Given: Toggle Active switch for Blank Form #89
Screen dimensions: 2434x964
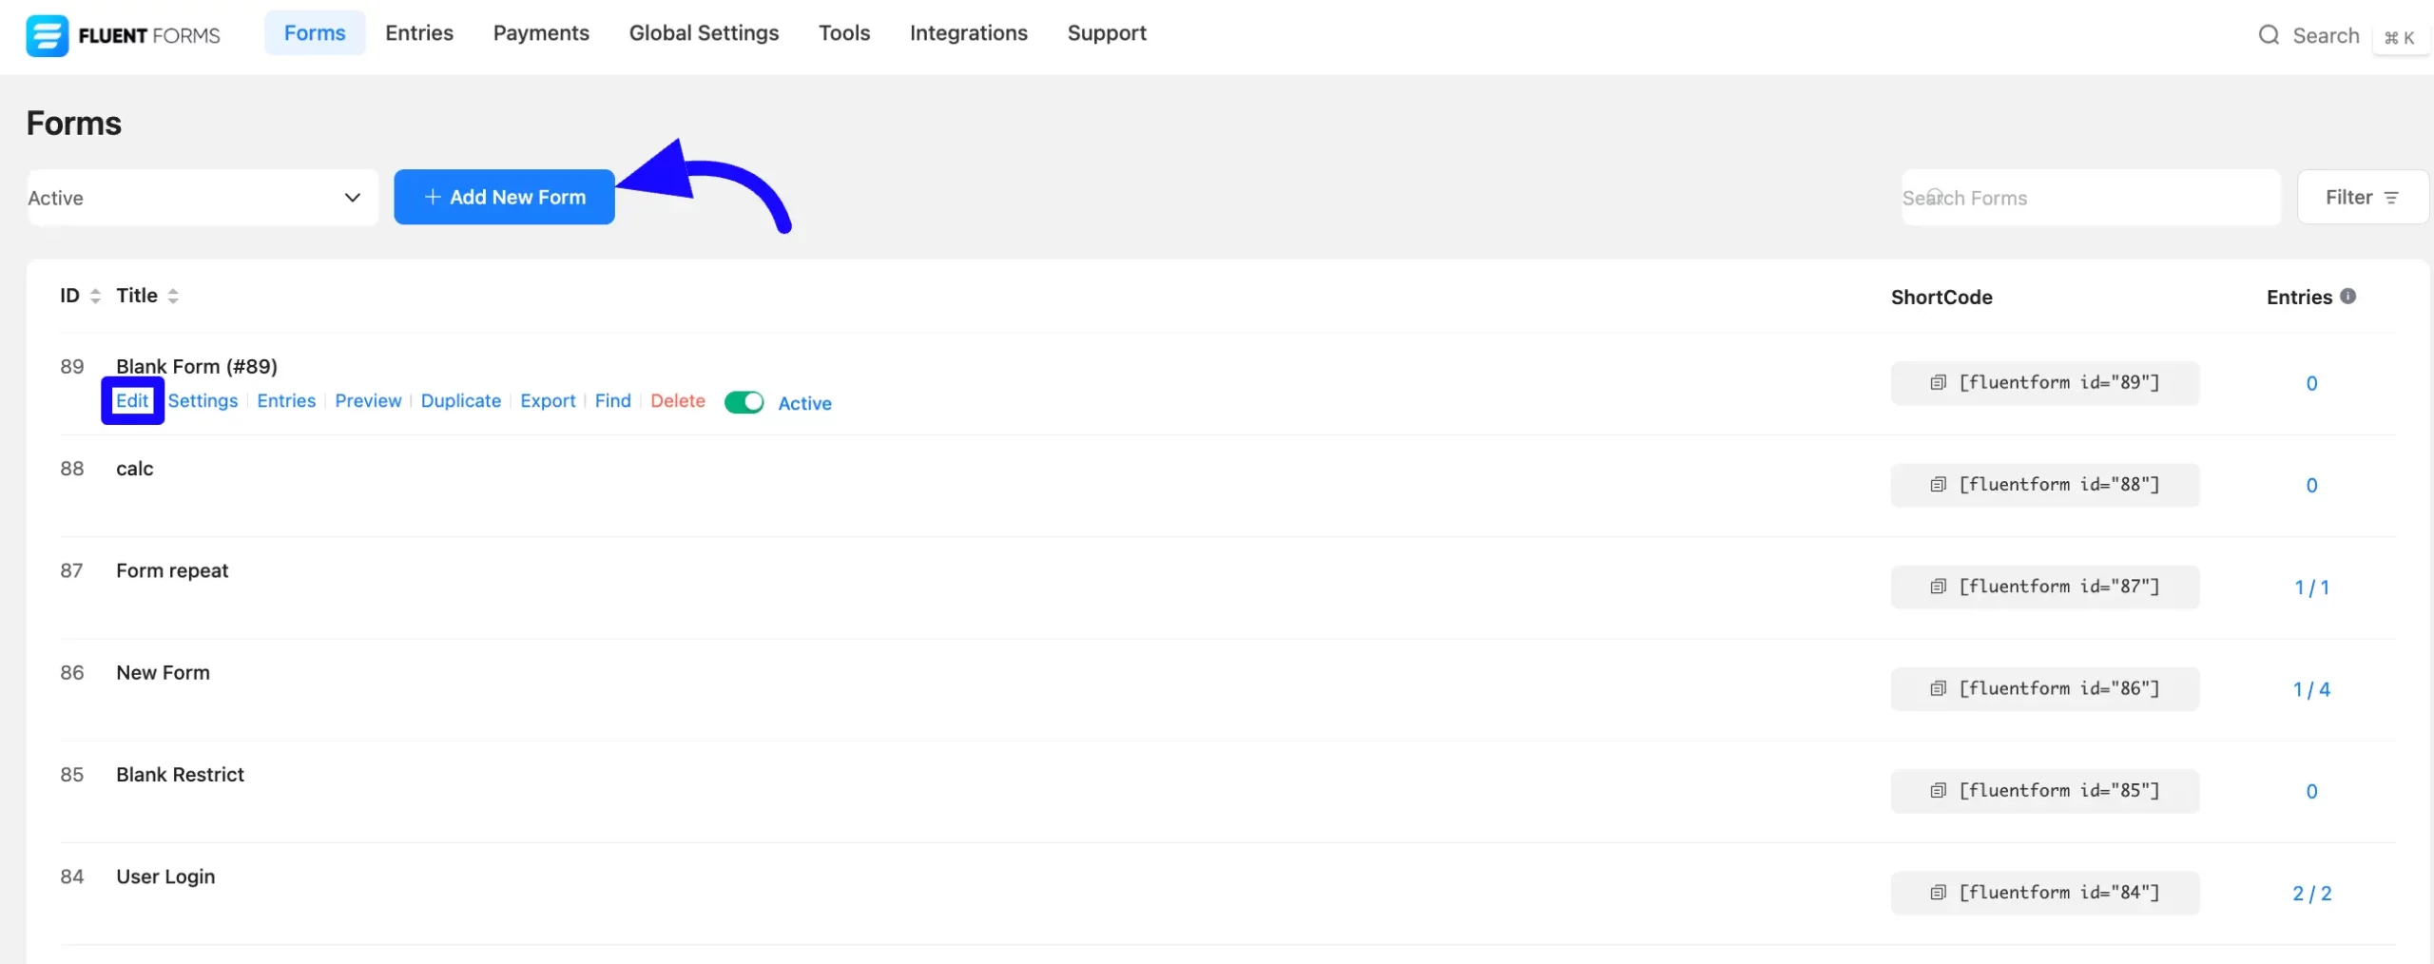Looking at the screenshot, I should (744, 402).
